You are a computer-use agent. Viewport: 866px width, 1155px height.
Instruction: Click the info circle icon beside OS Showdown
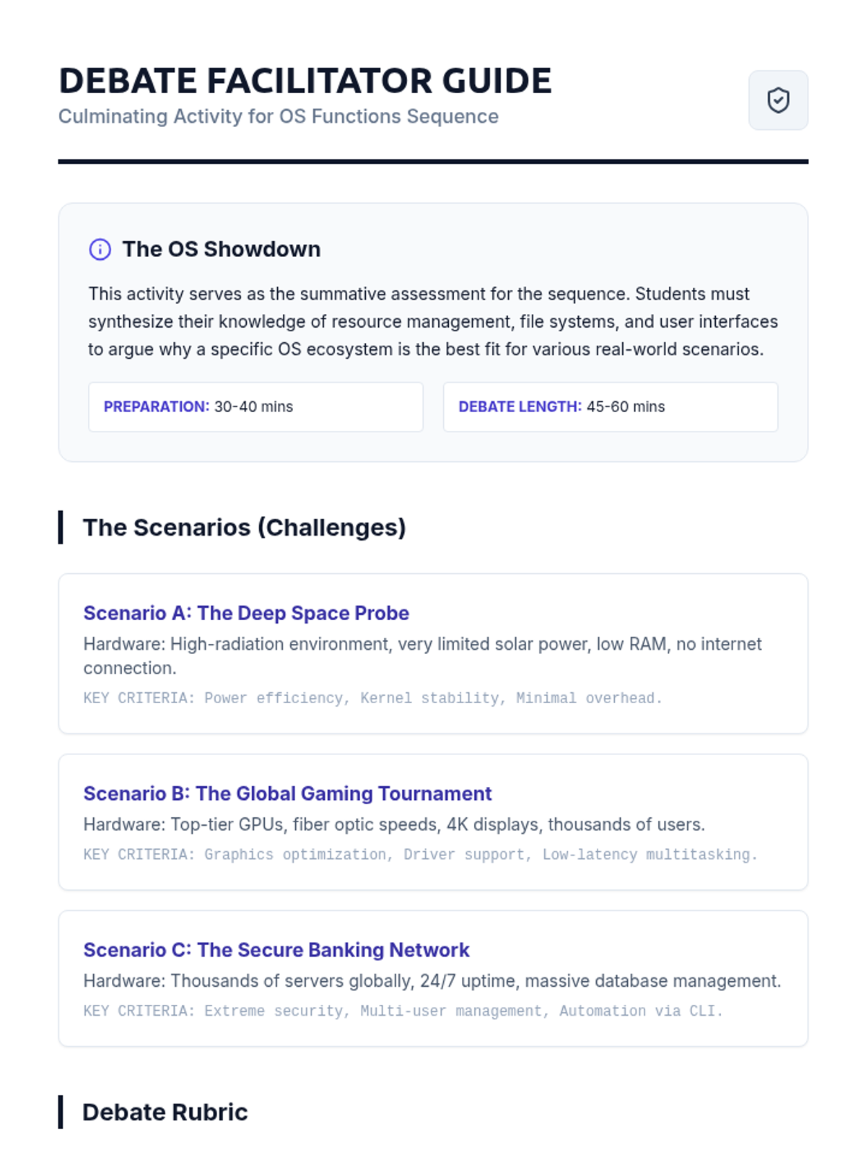100,250
